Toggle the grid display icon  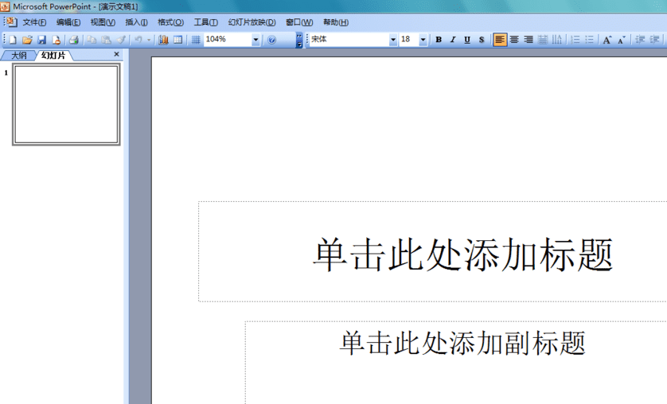[x=196, y=40]
